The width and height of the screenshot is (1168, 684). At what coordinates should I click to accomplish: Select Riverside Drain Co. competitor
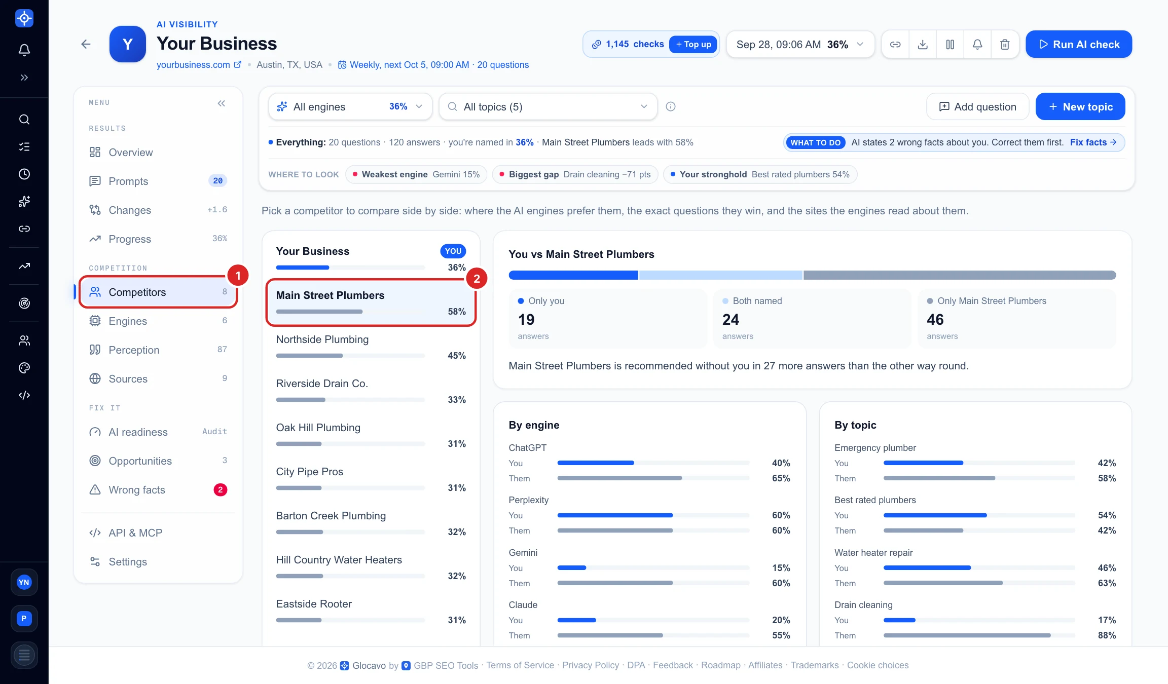pos(371,392)
